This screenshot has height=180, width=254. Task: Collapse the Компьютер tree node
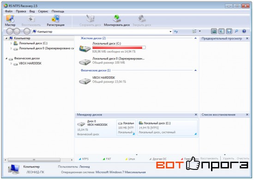coord(6,38)
